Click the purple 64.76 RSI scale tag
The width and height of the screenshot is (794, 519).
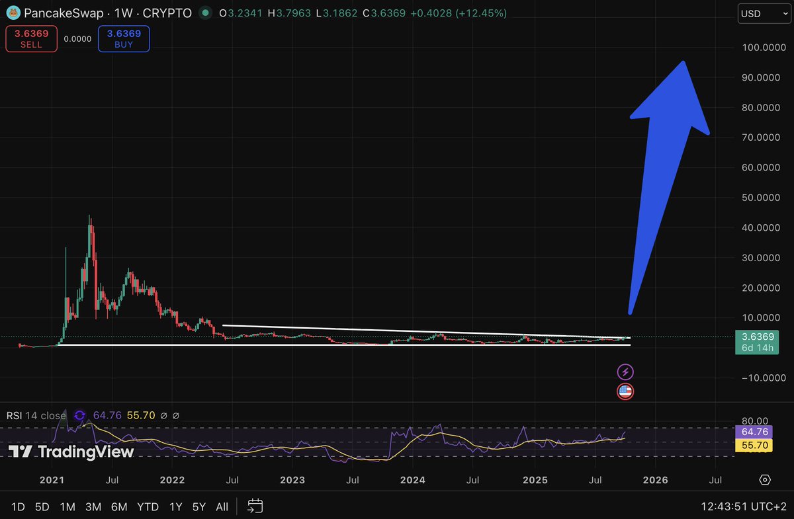pyautogui.click(x=754, y=432)
